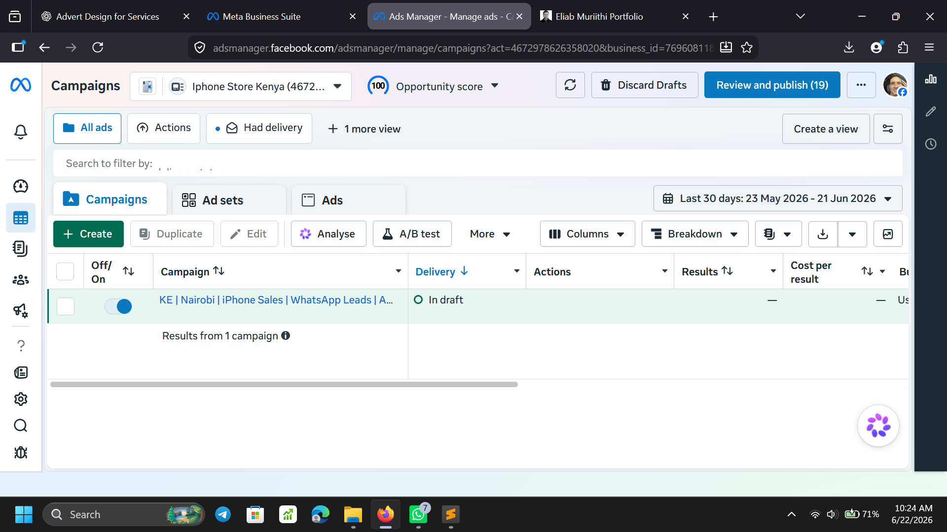Viewport: 947px width, 532px height.
Task: Open File Explorer from the taskbar
Action: coord(353,515)
